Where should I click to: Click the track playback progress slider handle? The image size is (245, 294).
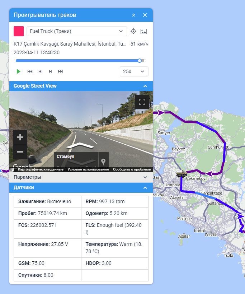(x=140, y=61)
